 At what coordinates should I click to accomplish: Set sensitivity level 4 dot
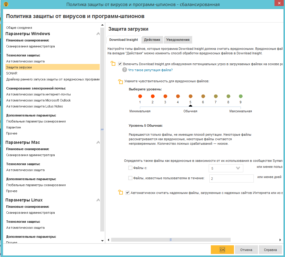[178, 96]
